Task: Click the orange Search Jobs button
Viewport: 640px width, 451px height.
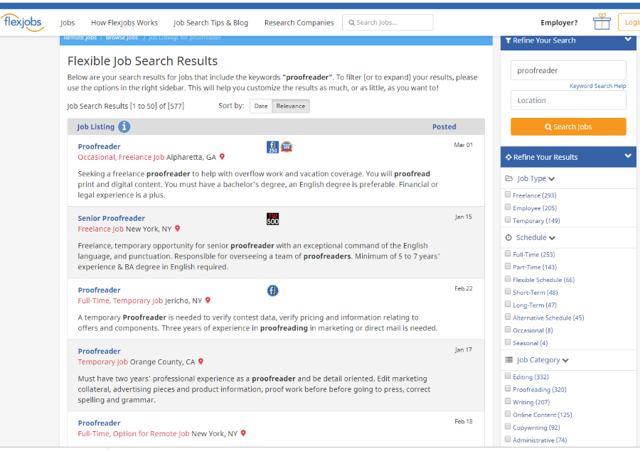Action: tap(568, 126)
